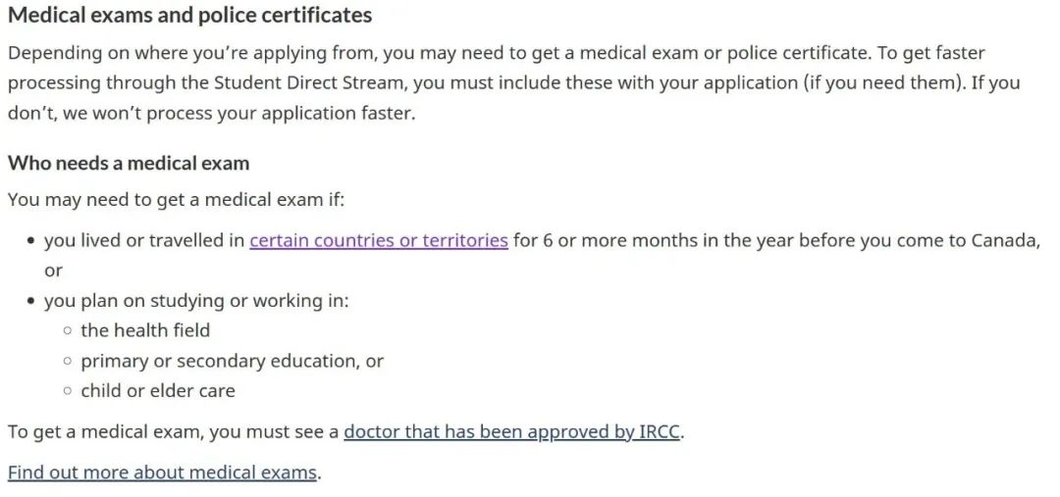Click the Medical exams and police certificates heading

tap(190, 16)
